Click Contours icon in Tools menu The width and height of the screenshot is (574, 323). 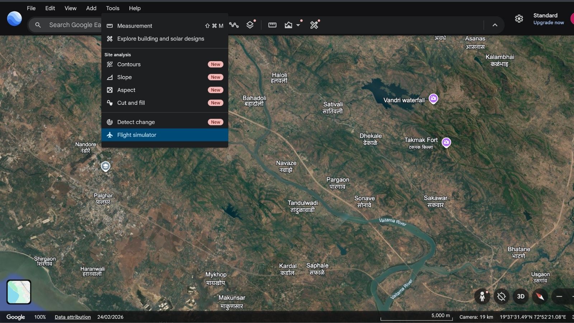click(110, 64)
